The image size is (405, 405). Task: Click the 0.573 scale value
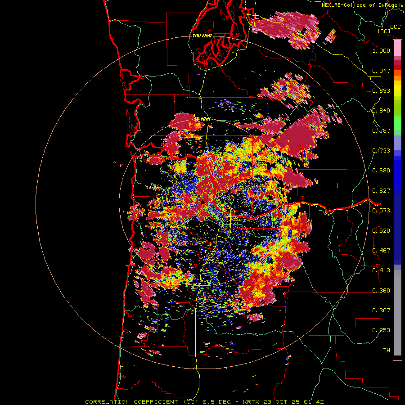[x=381, y=211]
